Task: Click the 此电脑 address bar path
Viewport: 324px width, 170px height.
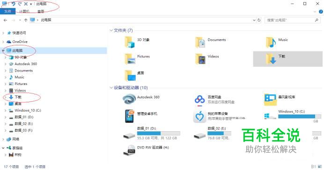Action: 46,20
